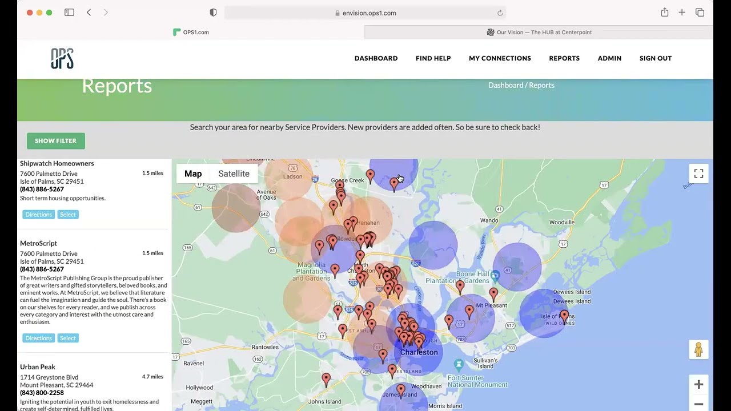The image size is (731, 411).
Task: Click the Urban Peak provider name
Action: (x=38, y=366)
